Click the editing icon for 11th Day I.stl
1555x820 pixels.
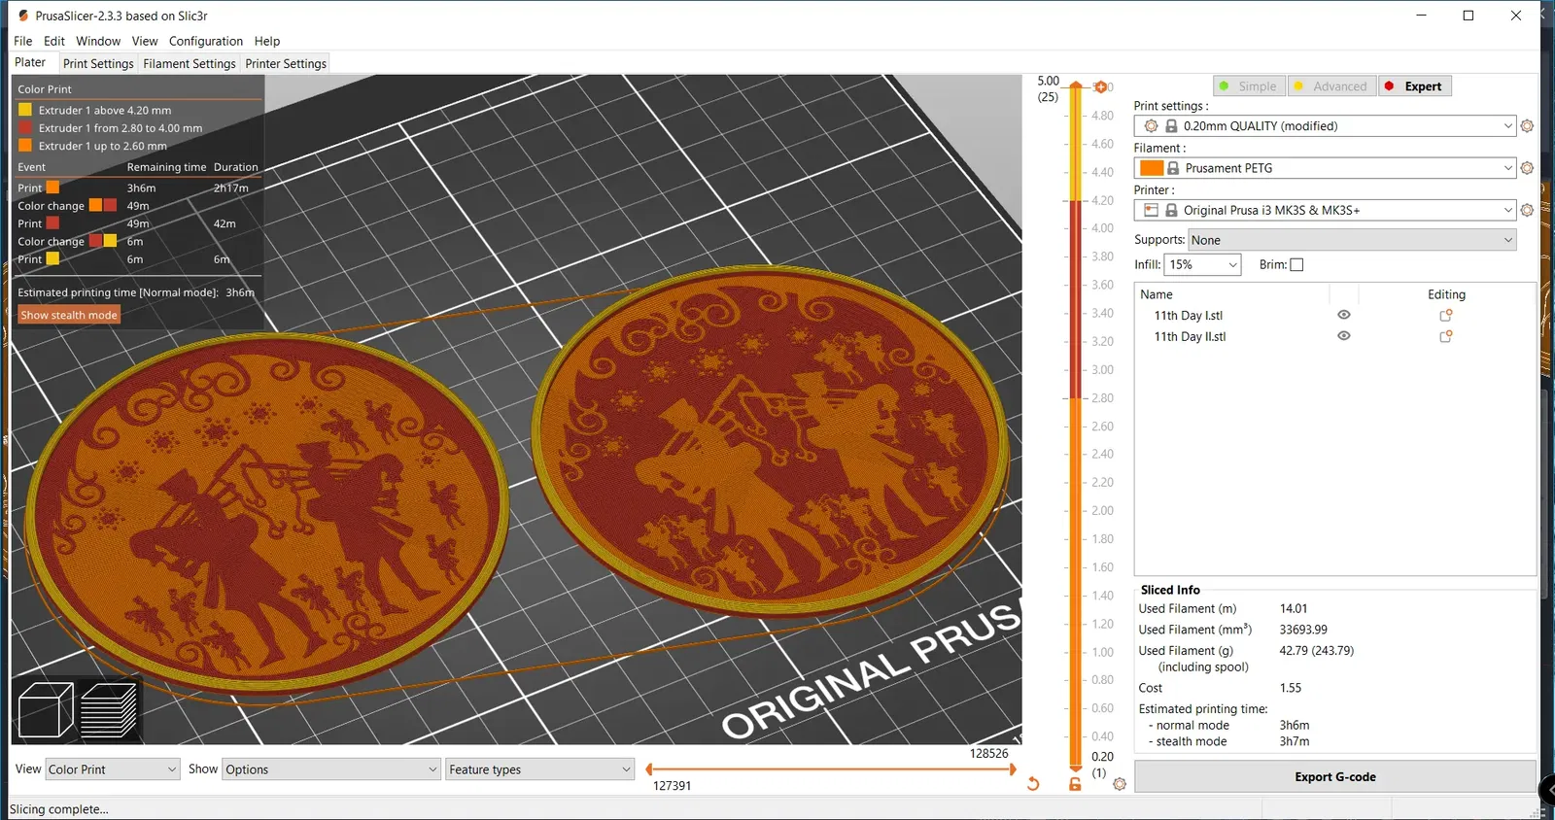1446,315
